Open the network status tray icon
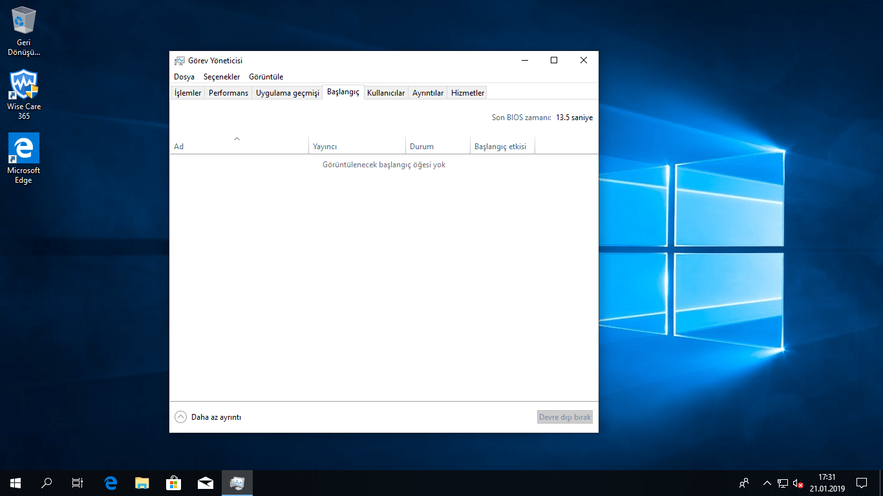This screenshot has height=496, width=883. (x=783, y=483)
